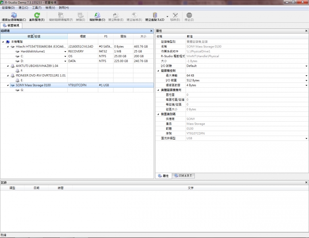Open the Tools (T) menu
The height and width of the screenshot is (238, 309).
(x=37, y=8)
